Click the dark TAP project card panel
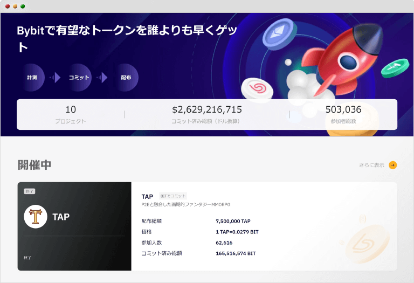Image resolution: width=414 pixels, height=283 pixels. coord(74,226)
